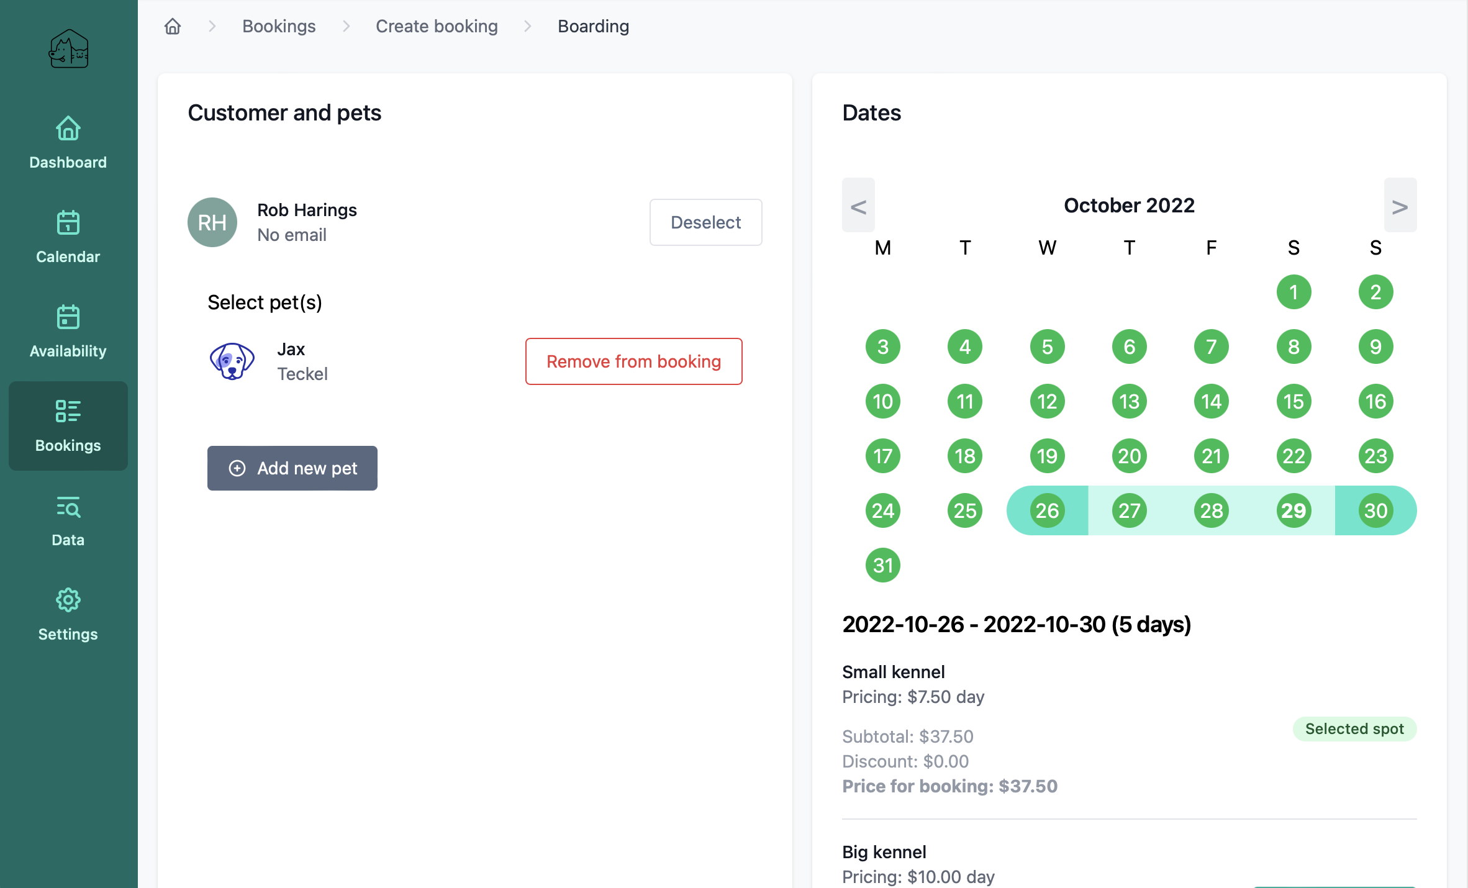
Task: Deselect customer Rob Harings
Action: tap(705, 222)
